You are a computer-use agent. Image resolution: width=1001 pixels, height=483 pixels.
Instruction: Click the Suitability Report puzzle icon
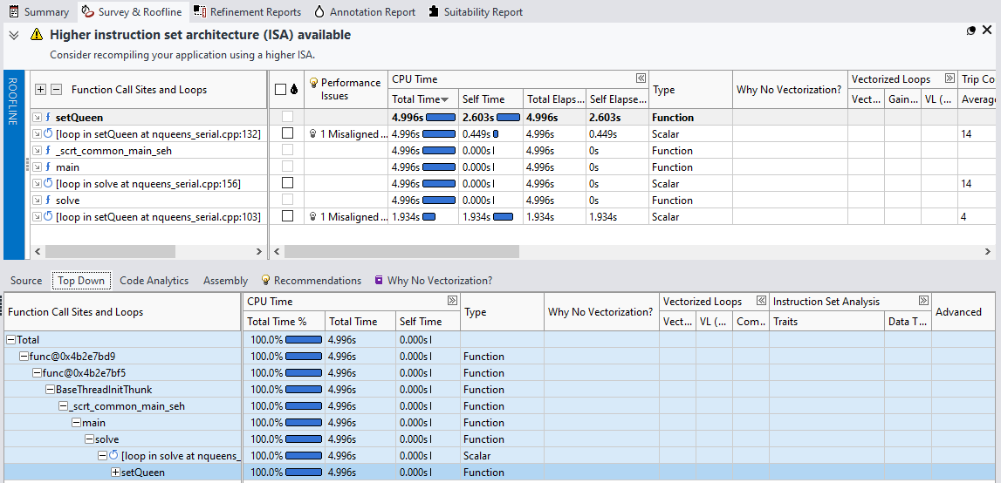[434, 12]
